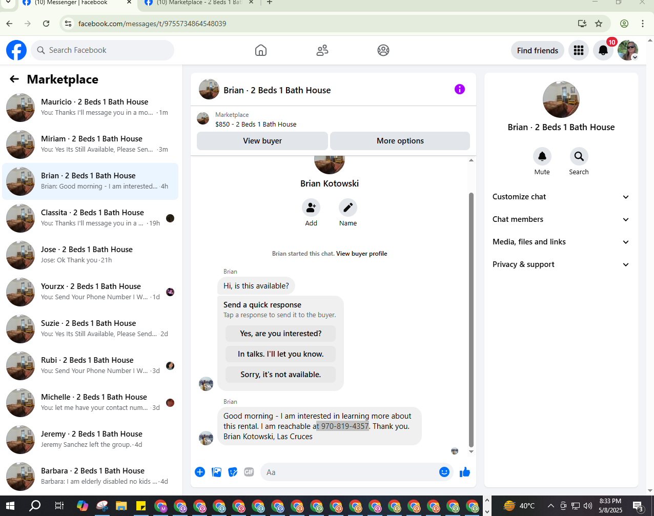
Task: Expand Chat members section
Action: tap(561, 219)
